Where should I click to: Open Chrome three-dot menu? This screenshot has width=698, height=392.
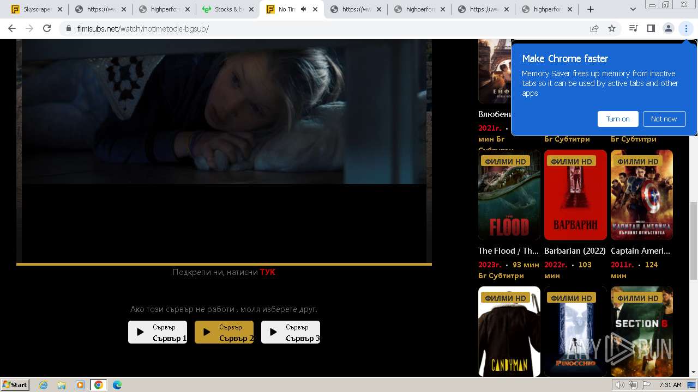[x=686, y=28]
